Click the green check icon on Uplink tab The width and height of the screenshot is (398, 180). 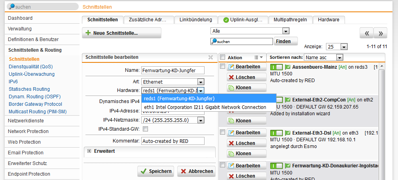click(226, 20)
